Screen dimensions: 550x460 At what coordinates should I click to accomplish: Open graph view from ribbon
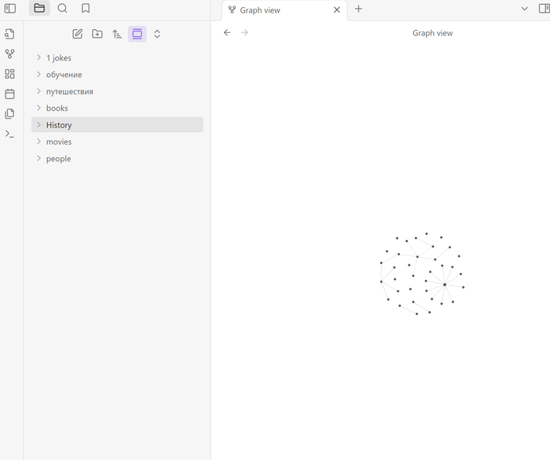coord(9,54)
